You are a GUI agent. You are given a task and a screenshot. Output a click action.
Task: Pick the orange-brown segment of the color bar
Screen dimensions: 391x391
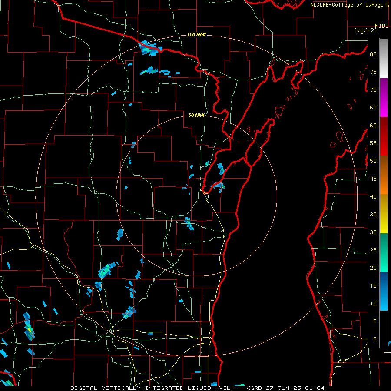pyautogui.click(x=384, y=175)
